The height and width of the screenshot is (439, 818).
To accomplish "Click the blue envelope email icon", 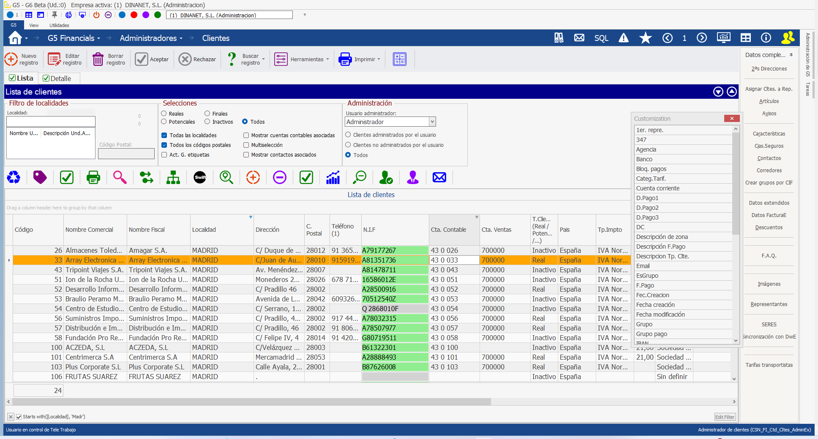I will tap(439, 177).
